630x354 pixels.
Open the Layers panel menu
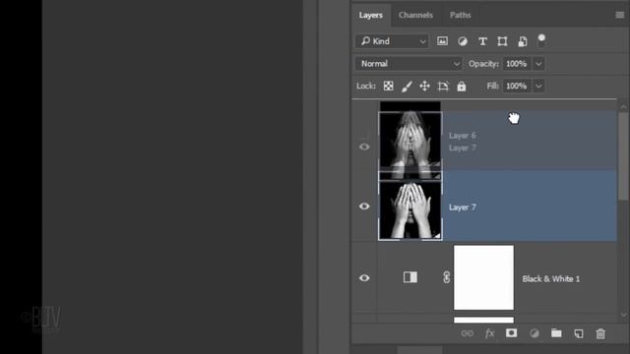[619, 15]
